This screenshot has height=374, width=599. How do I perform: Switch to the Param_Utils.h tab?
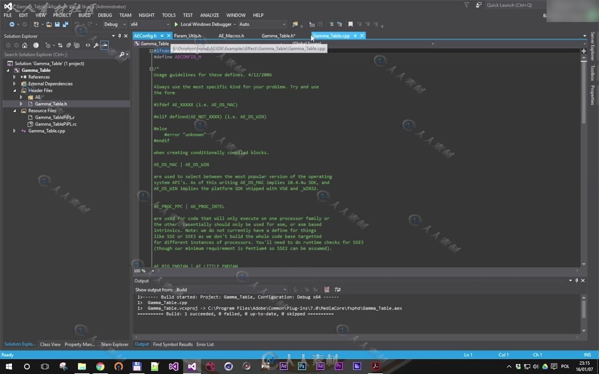click(187, 36)
